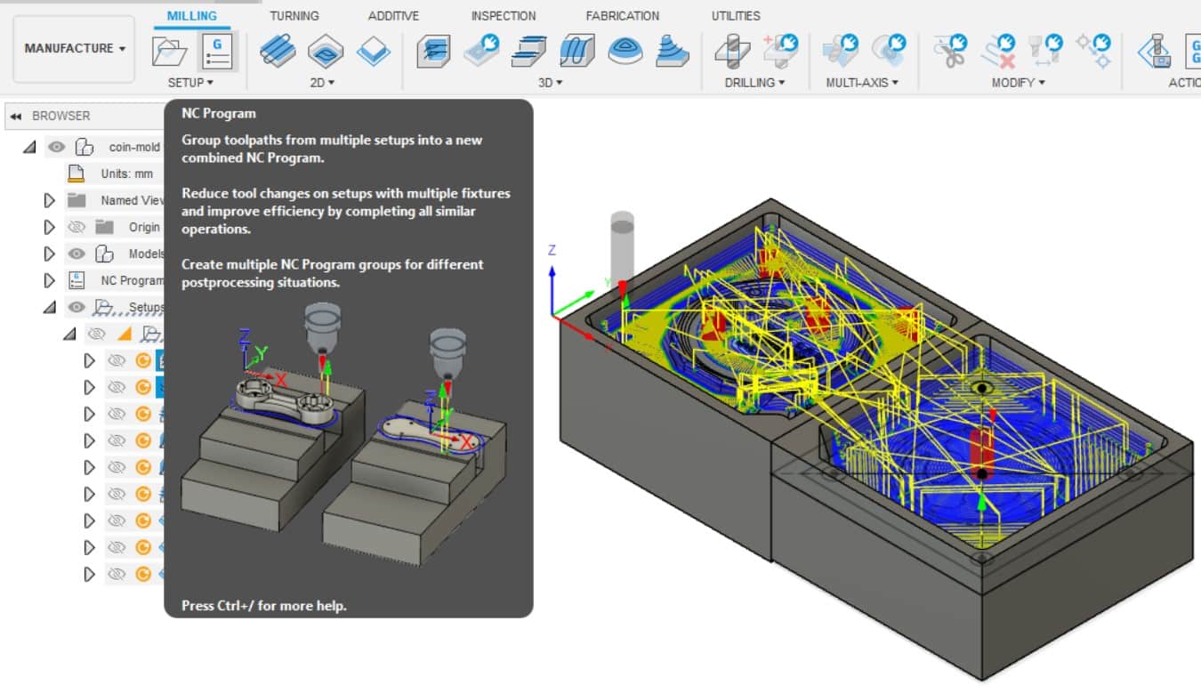Click the 'Units: mm' text in browser
1201x694 pixels.
point(127,173)
